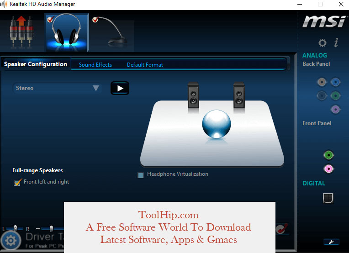Click the blue back panel audio jack
This screenshot has width=349, height=253.
pos(335,82)
